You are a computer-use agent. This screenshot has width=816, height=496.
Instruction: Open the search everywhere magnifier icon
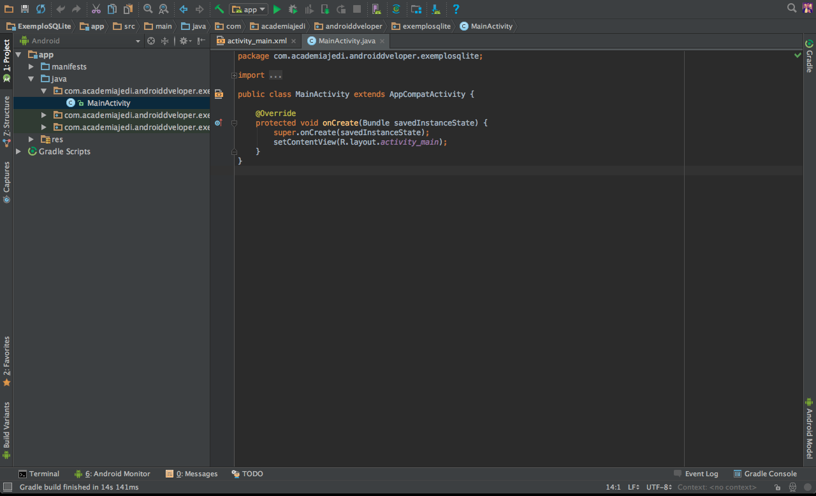point(792,8)
